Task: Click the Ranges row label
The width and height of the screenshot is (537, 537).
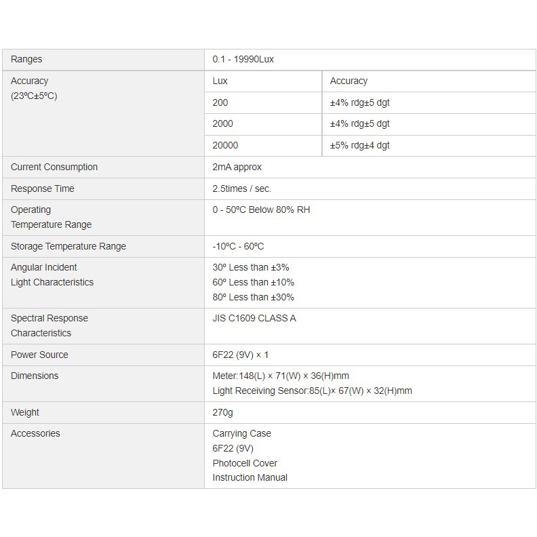Action: [x=26, y=60]
